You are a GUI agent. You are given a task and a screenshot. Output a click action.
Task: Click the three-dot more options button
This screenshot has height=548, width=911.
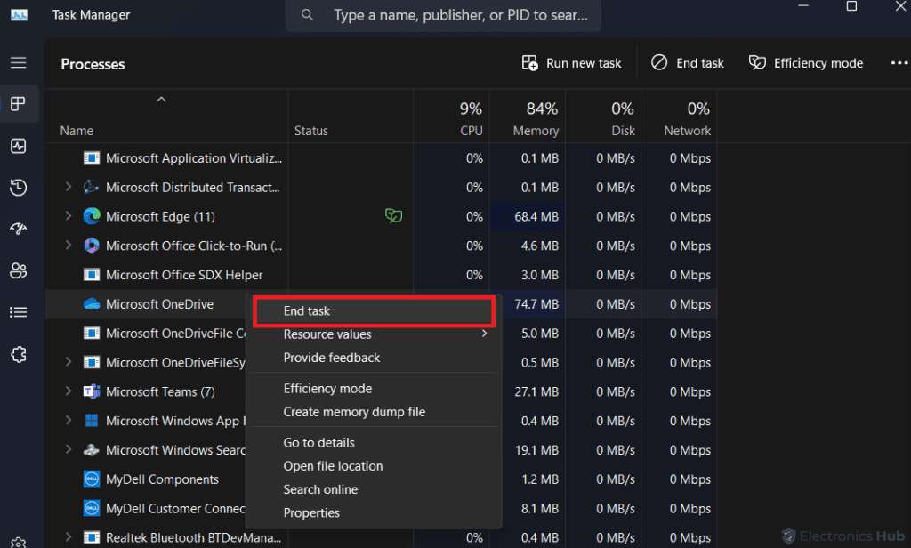(899, 63)
